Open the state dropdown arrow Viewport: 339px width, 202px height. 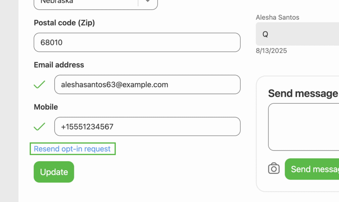(x=148, y=2)
